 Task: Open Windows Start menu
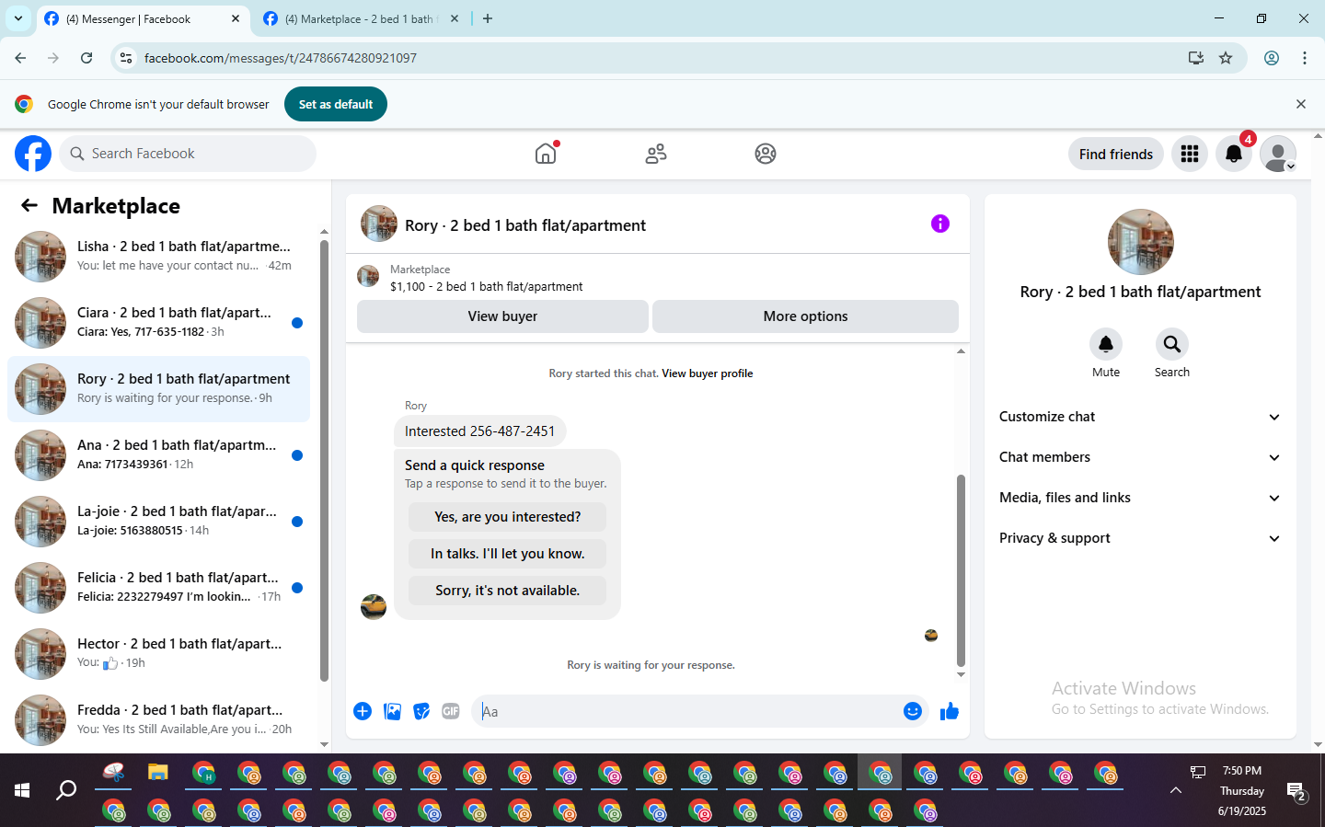point(22,790)
